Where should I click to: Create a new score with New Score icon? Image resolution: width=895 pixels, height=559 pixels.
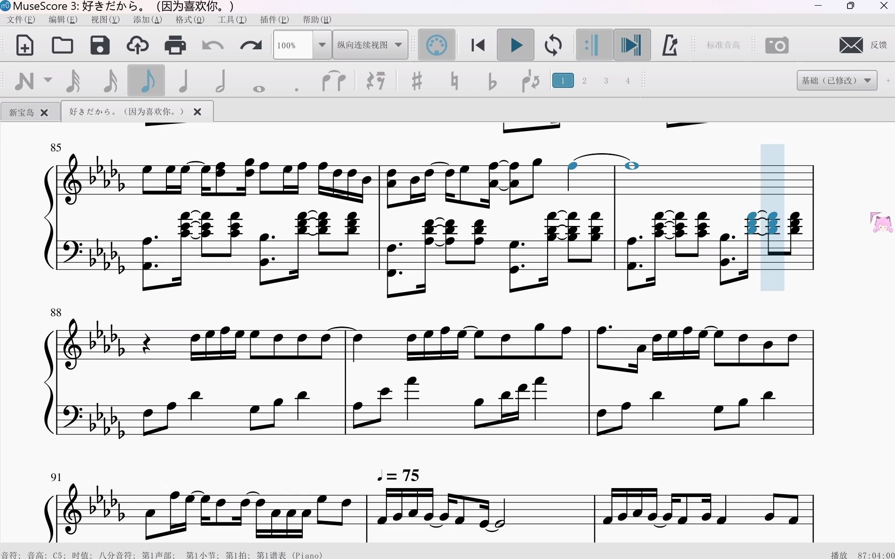(24, 45)
